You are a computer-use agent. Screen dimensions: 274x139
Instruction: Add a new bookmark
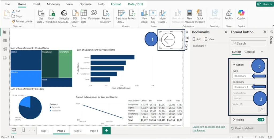pos(197,39)
